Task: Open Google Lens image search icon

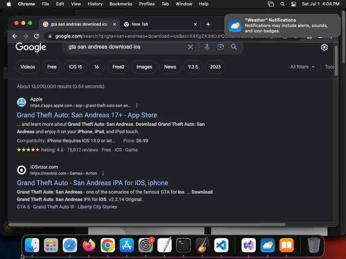Action: point(220,47)
